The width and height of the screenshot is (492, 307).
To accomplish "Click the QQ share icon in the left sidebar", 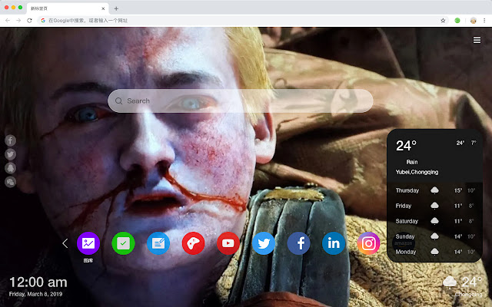I will 10,168.
